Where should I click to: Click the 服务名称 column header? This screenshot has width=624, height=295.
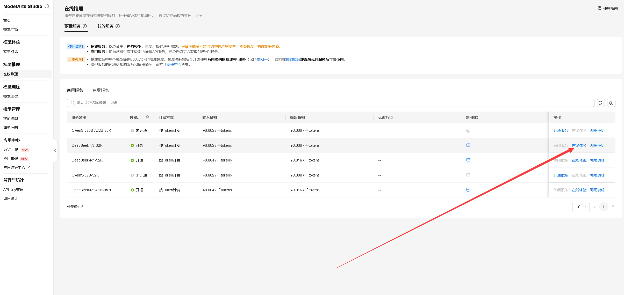[79, 117]
